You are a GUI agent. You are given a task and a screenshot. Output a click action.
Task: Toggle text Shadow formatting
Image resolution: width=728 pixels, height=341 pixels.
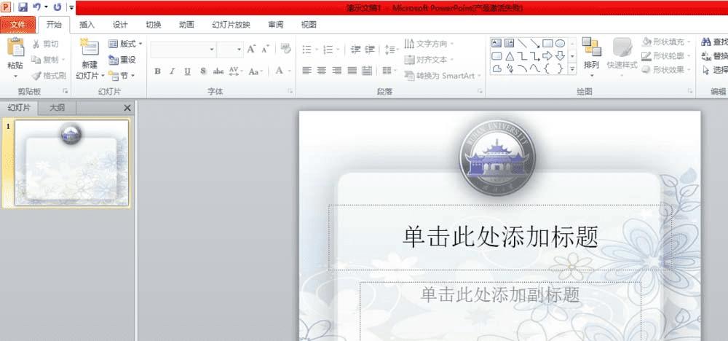[203, 71]
